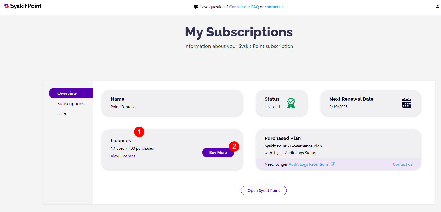Click the Consult our FAQ link
The width and height of the screenshot is (441, 212).
pyautogui.click(x=244, y=7)
